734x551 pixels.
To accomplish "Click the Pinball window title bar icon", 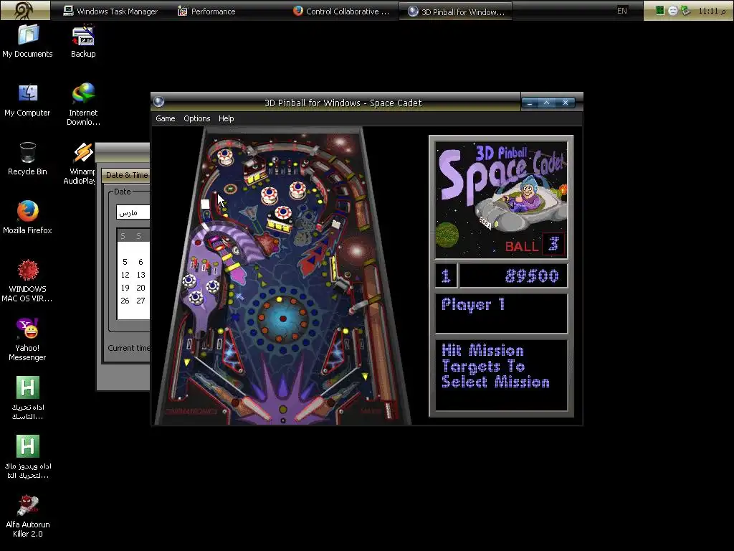I will tap(159, 101).
